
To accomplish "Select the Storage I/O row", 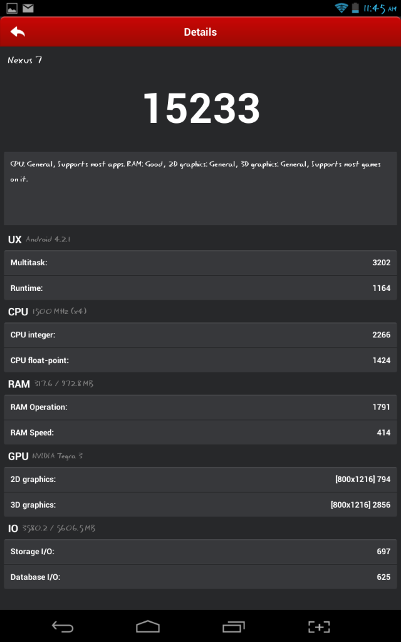I will click(x=200, y=551).
